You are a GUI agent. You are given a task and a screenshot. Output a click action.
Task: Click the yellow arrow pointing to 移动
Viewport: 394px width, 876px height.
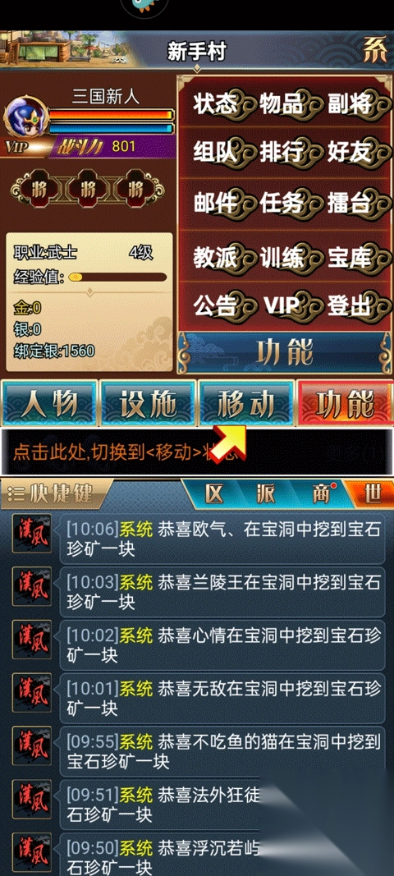(x=231, y=441)
